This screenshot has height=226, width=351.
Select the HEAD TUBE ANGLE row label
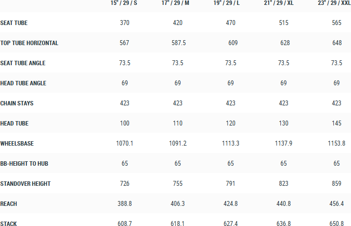pyautogui.click(x=24, y=83)
